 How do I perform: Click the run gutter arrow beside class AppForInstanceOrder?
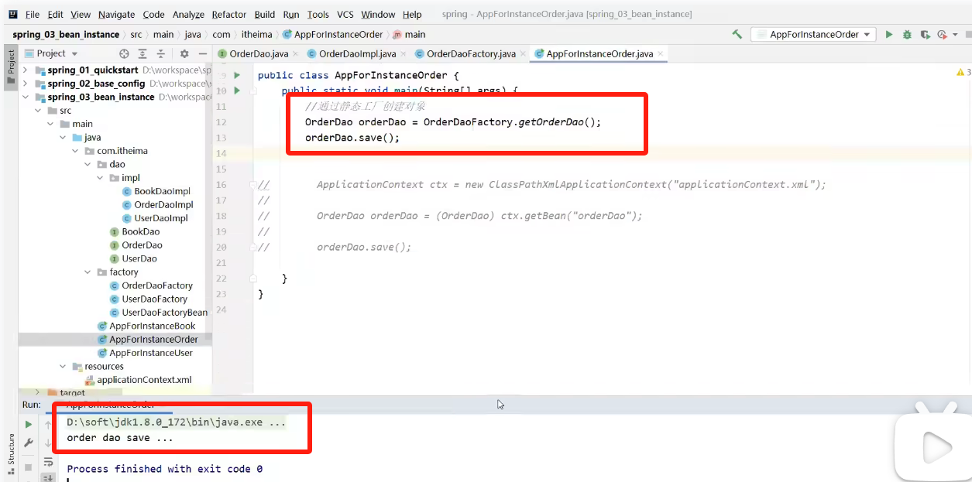238,75
